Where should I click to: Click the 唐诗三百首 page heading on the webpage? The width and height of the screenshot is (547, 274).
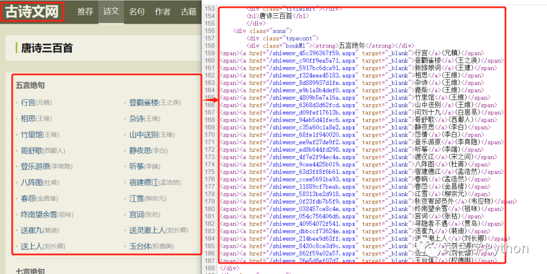tap(47, 48)
